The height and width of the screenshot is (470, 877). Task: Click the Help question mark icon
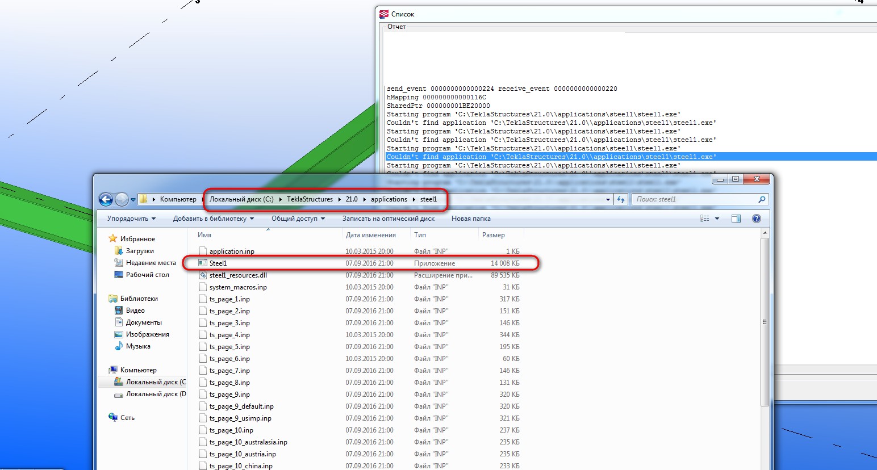click(x=756, y=219)
